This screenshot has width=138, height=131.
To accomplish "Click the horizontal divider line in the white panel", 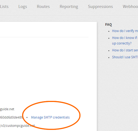I will 44,37.
